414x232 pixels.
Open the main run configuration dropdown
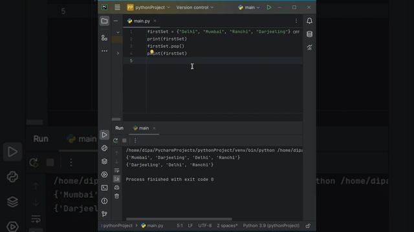248,7
